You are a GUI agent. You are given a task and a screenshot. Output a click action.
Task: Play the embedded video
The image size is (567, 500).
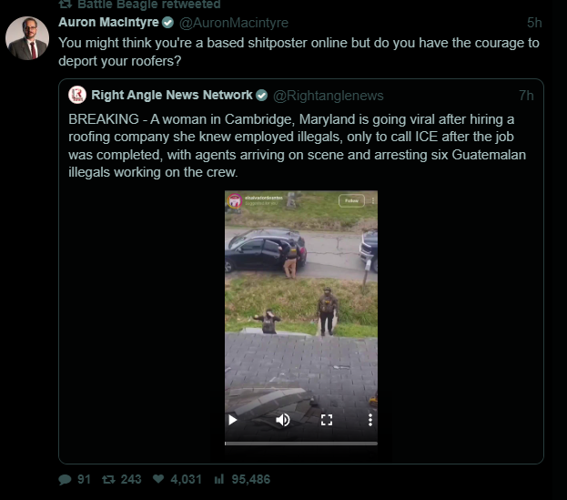[233, 420]
